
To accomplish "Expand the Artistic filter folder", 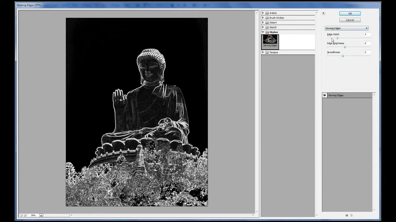I will tap(263, 13).
